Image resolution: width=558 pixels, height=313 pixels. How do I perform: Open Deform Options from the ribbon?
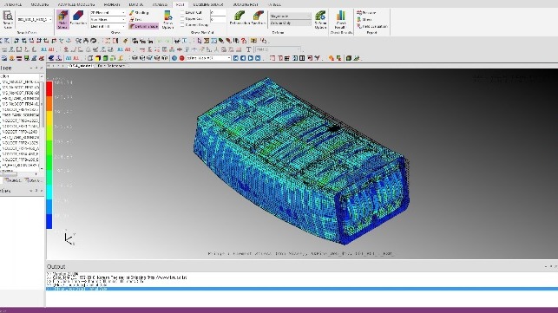[320, 20]
